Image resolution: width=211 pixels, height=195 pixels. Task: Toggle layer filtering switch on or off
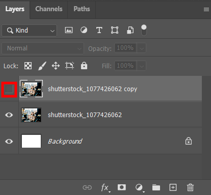(144, 30)
